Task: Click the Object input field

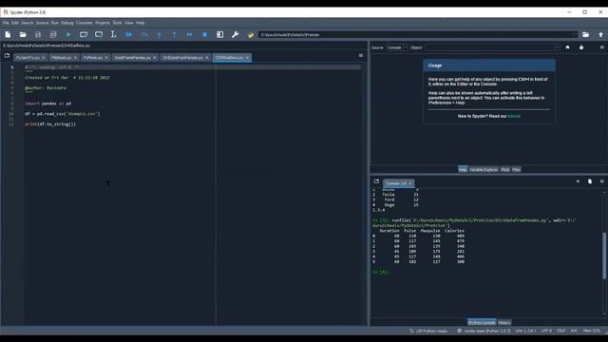Action: (490, 47)
